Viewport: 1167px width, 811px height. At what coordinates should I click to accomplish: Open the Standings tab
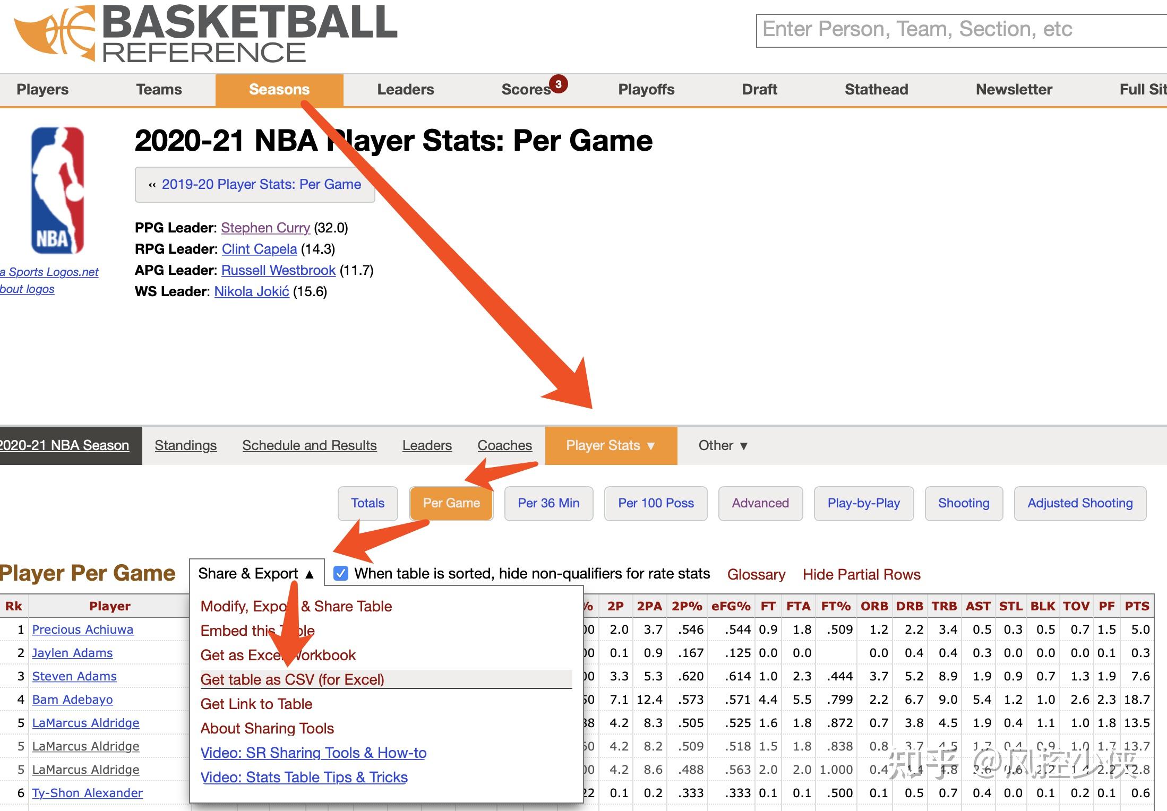click(x=186, y=445)
